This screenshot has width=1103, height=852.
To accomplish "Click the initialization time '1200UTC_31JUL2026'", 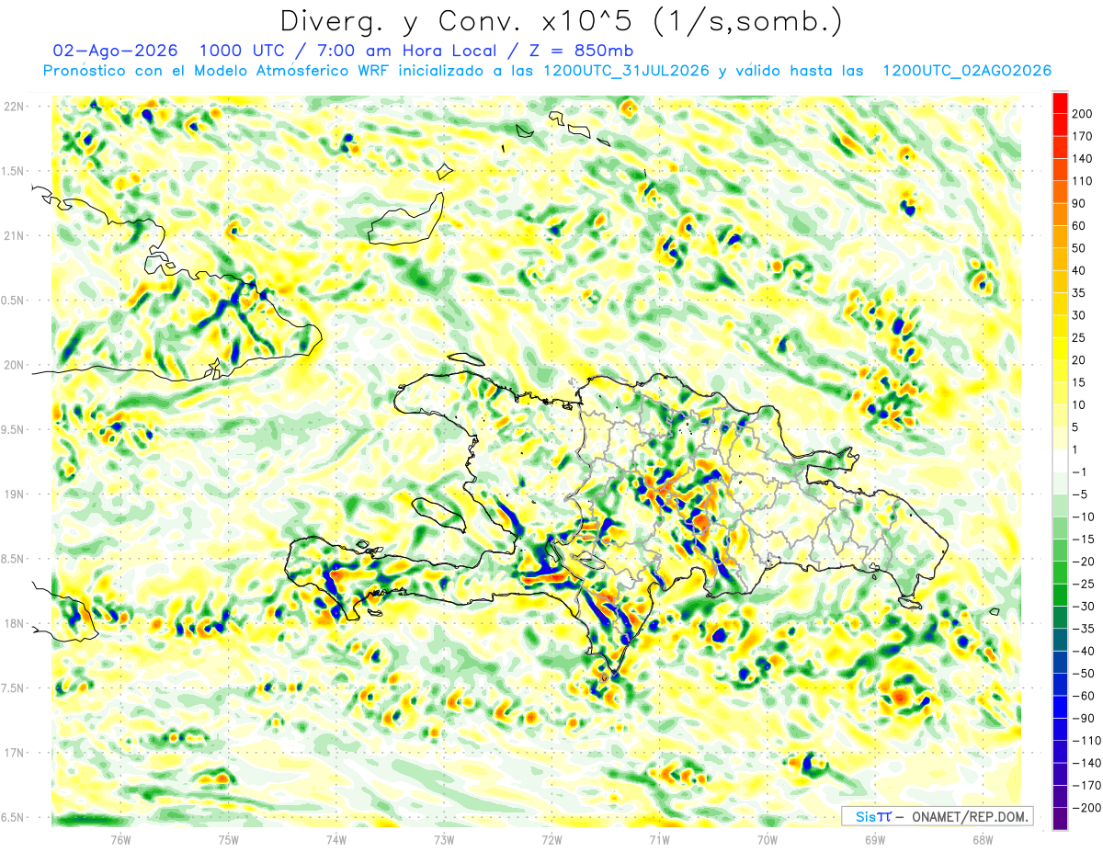I will pyautogui.click(x=625, y=71).
